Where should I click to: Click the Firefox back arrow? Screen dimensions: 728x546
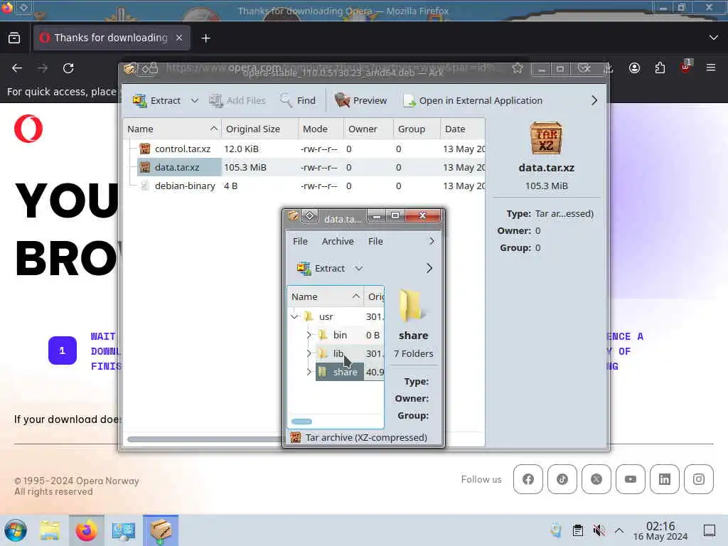click(17, 68)
